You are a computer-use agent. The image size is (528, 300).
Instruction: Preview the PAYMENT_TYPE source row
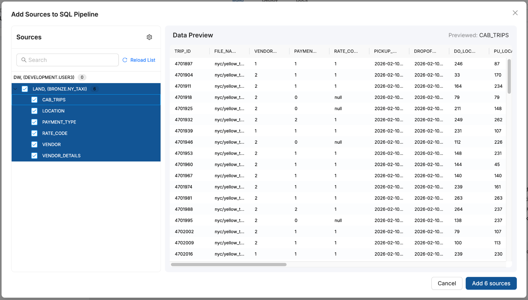click(x=86, y=122)
